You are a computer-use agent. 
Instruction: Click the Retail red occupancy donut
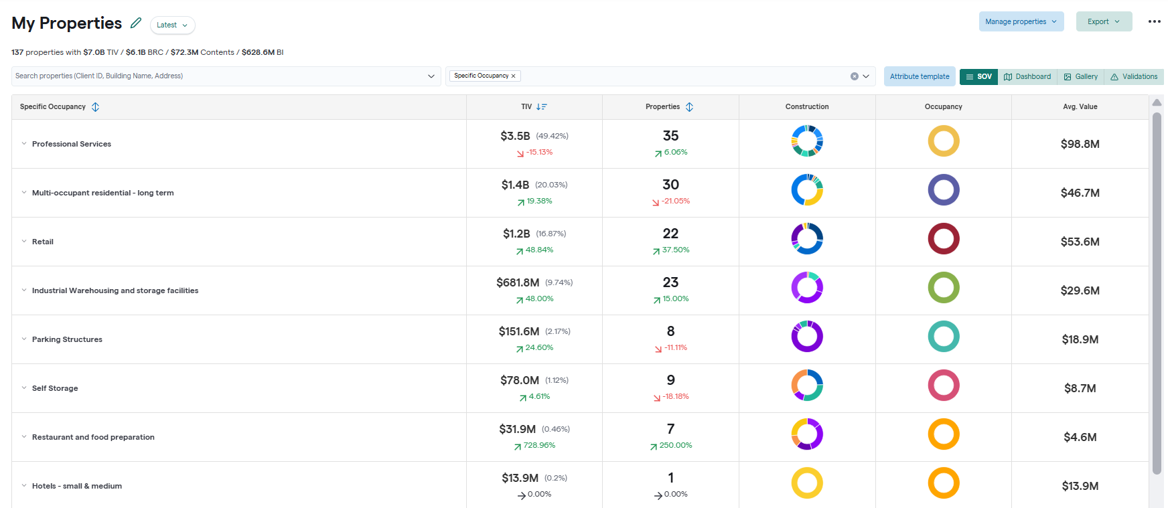[x=943, y=239]
